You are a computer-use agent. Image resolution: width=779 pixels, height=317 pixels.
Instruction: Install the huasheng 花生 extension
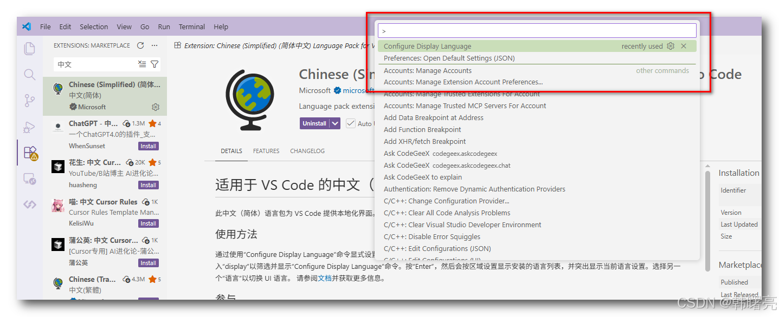148,185
